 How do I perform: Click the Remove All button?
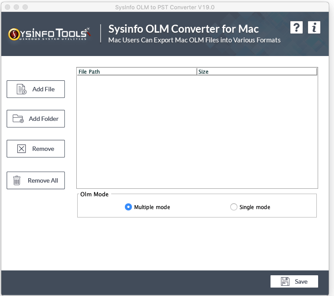pos(36,180)
